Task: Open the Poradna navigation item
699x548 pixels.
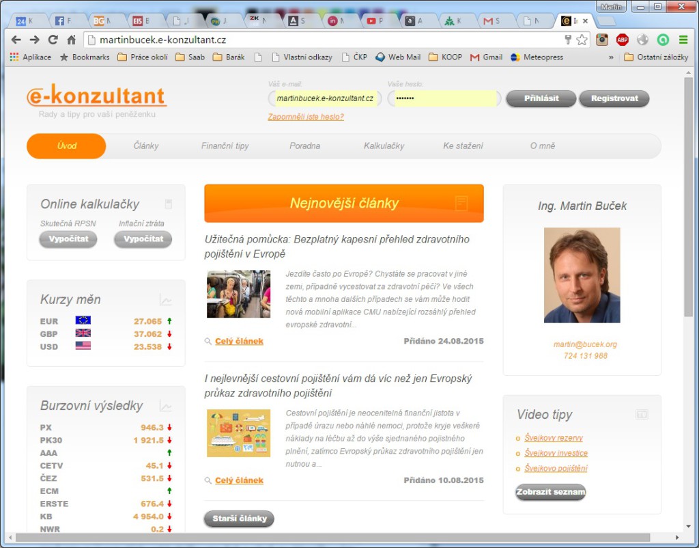Action: tap(304, 146)
